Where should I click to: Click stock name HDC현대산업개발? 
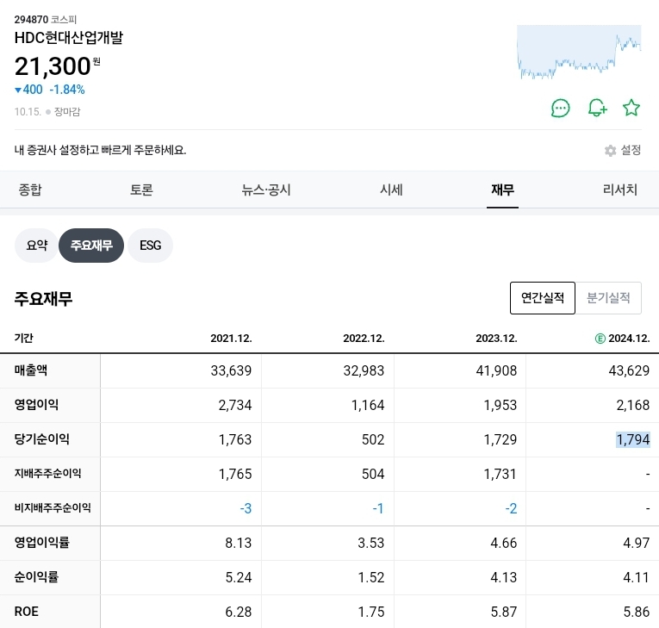(69, 38)
